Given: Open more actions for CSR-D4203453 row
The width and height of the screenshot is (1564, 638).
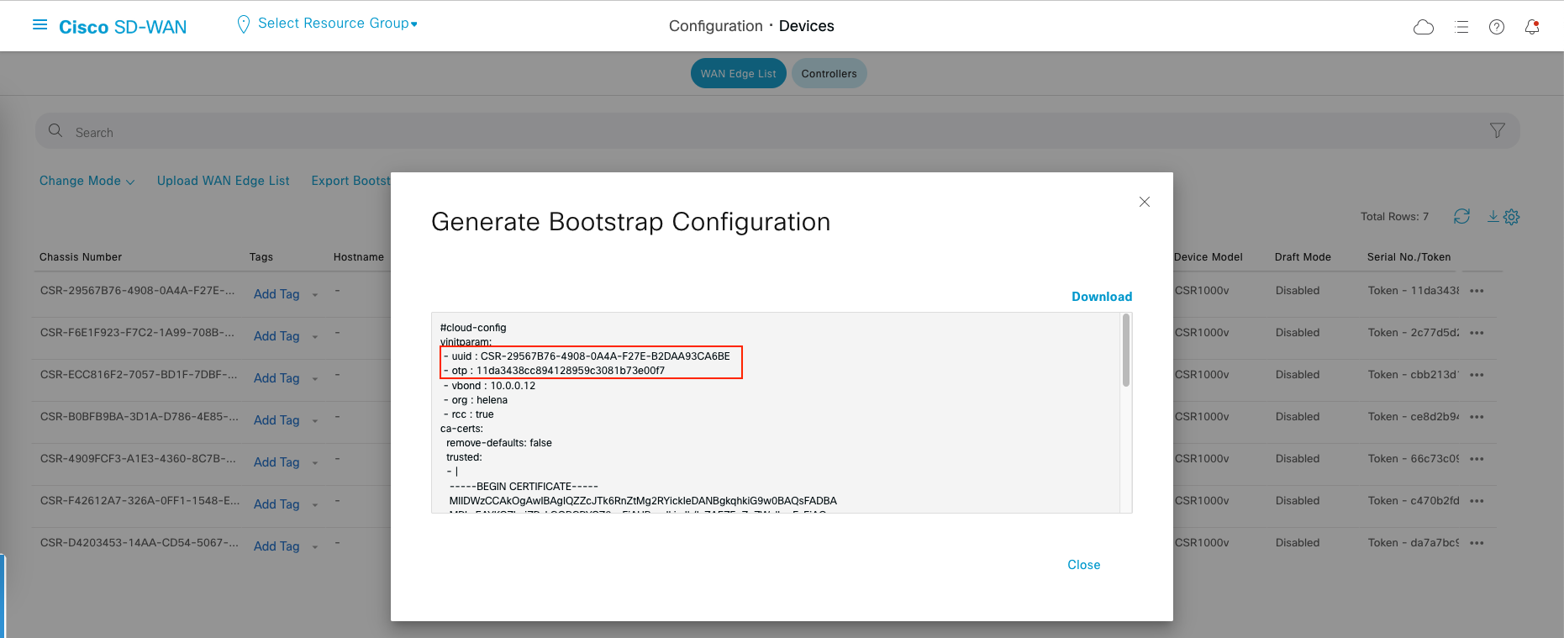Looking at the screenshot, I should click(1477, 543).
